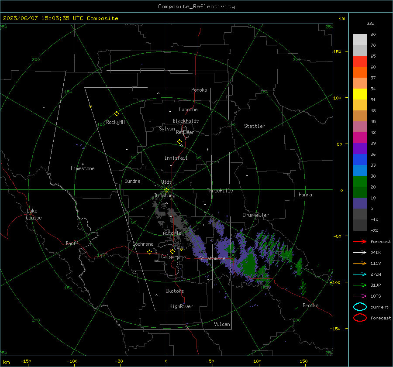Click the Vulcan town label
Screen dimensions: 393x367
coord(222,324)
